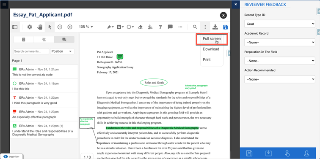Open the zip code comment entry
This screenshot has height=159, width=320.
tap(44, 72)
